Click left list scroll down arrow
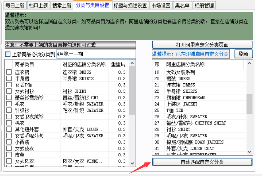The width and height of the screenshot is (262, 176). (x=132, y=163)
